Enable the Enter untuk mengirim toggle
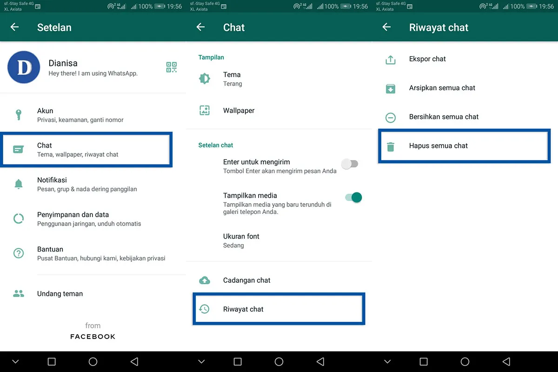558x372 pixels. point(350,164)
